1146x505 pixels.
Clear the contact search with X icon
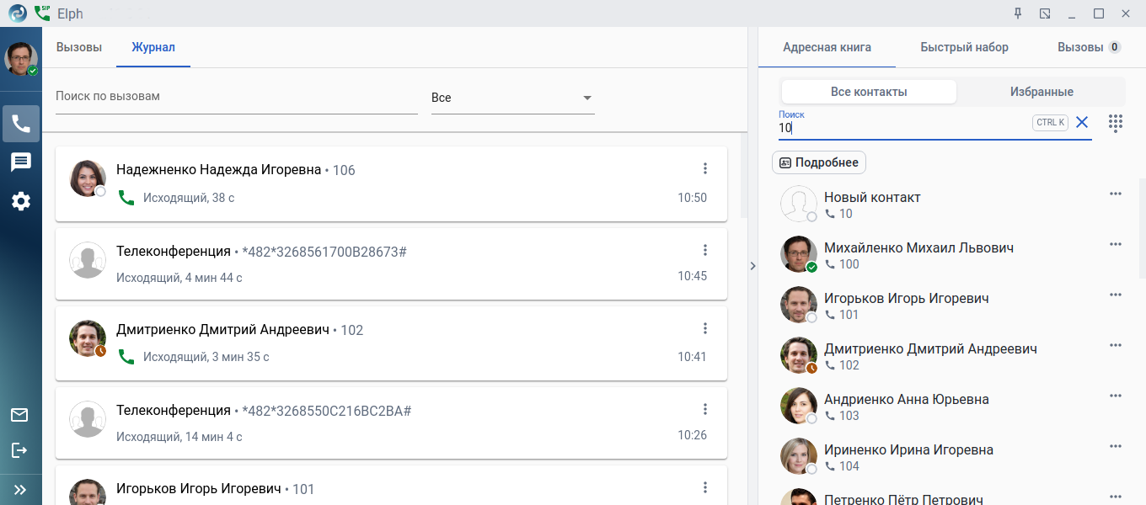coord(1082,123)
